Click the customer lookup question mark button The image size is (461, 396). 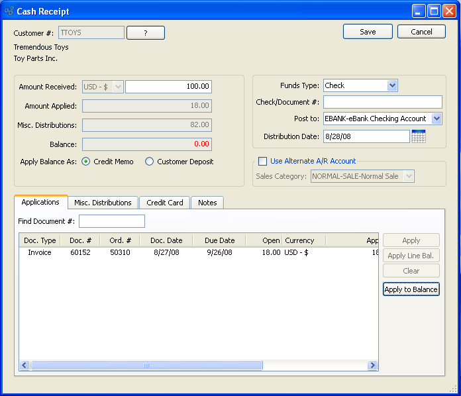point(145,33)
